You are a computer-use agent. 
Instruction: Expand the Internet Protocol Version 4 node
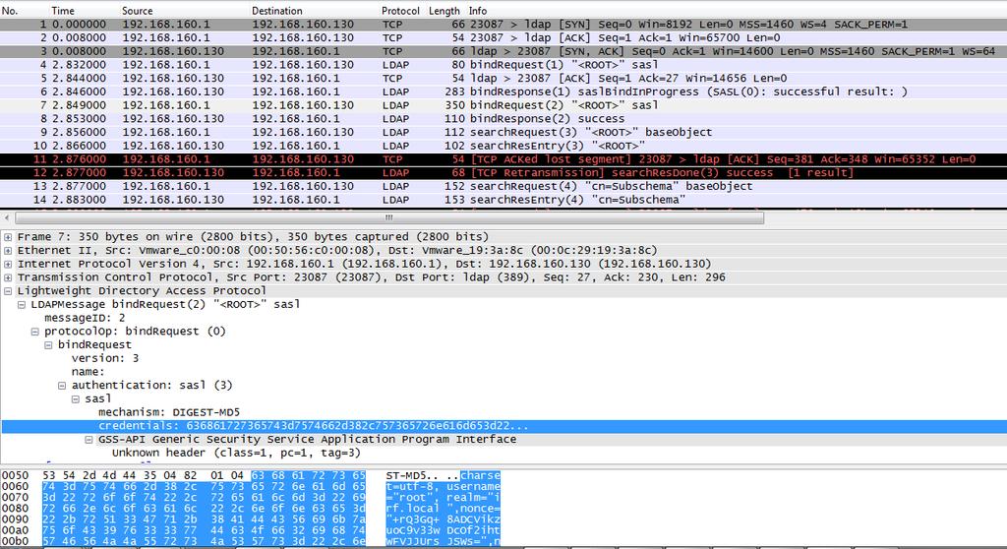coord(8,265)
